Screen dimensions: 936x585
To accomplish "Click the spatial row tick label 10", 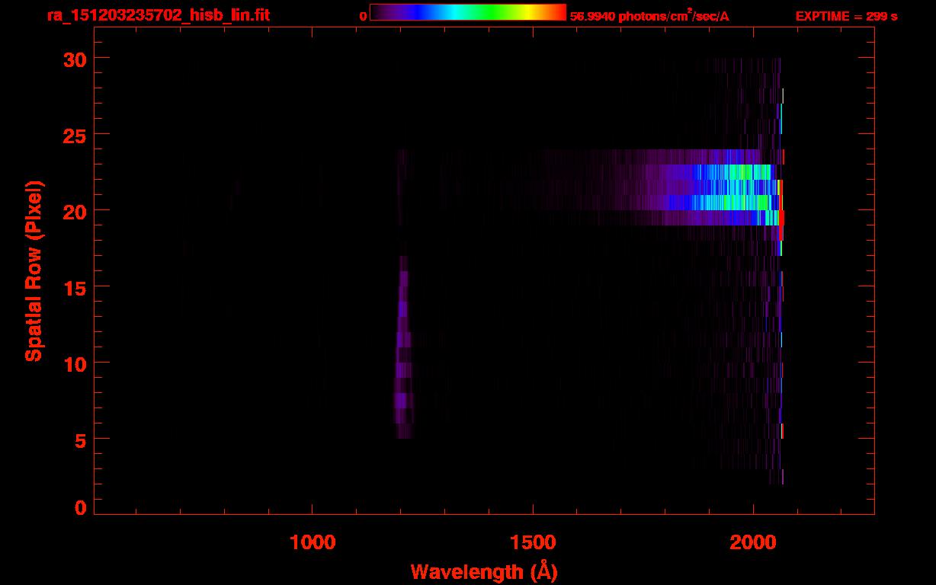I will coord(75,363).
